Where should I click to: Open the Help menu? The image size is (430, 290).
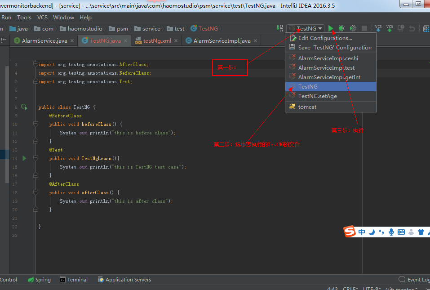[85, 18]
